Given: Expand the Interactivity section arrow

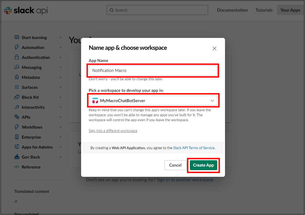Looking at the screenshot, I should pyautogui.click(x=61, y=107).
